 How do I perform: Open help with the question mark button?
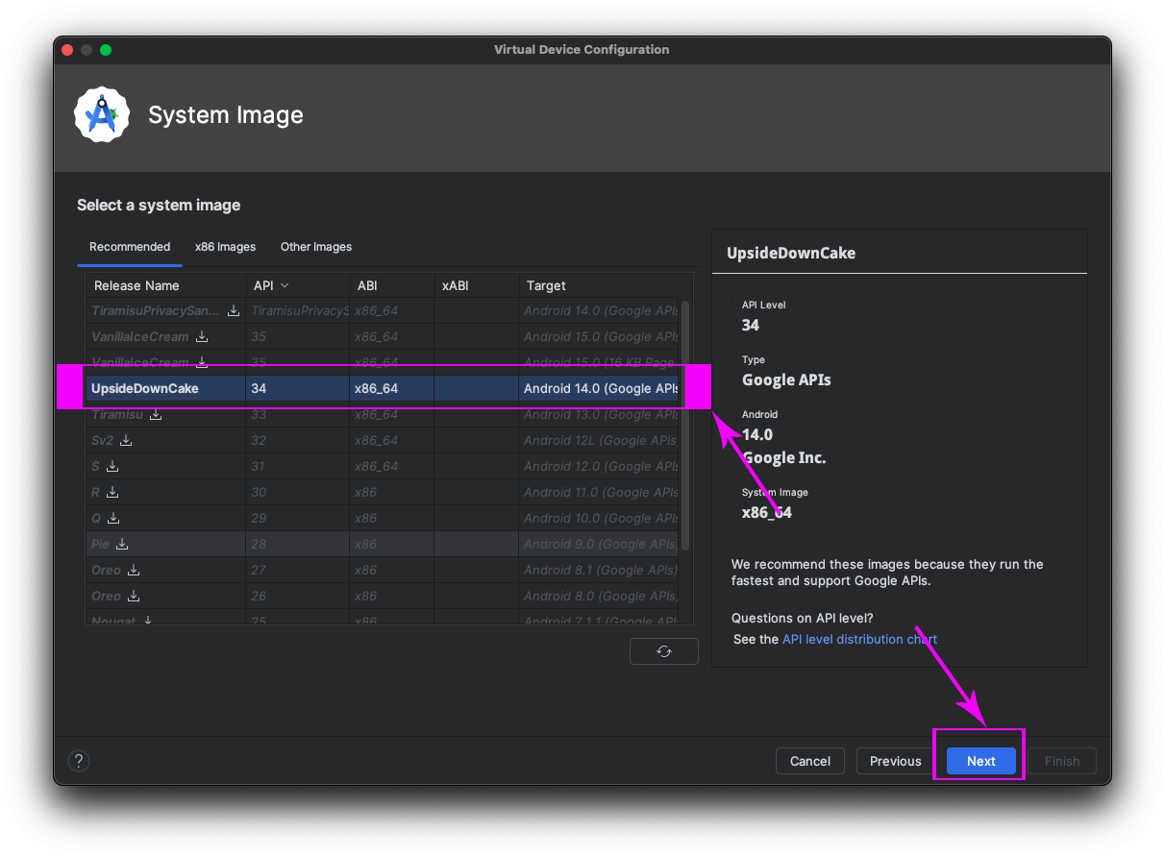coord(79,761)
